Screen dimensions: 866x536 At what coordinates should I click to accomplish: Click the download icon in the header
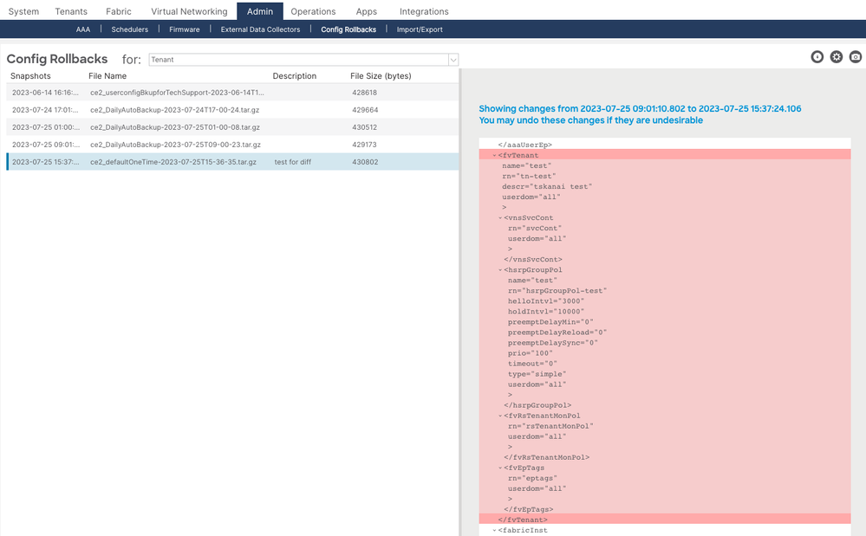coord(817,57)
